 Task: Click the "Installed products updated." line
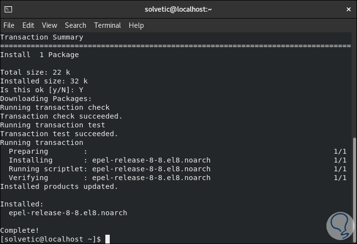(x=59, y=186)
